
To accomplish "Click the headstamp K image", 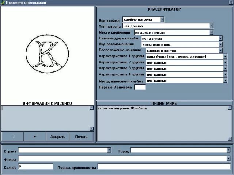I will click(47, 54).
